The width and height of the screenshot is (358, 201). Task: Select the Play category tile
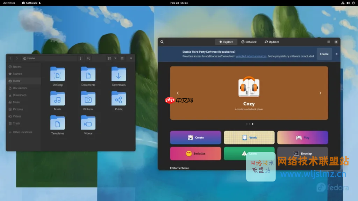tap(302, 137)
